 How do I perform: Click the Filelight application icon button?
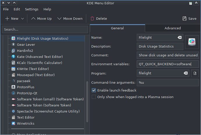(x=192, y=42)
